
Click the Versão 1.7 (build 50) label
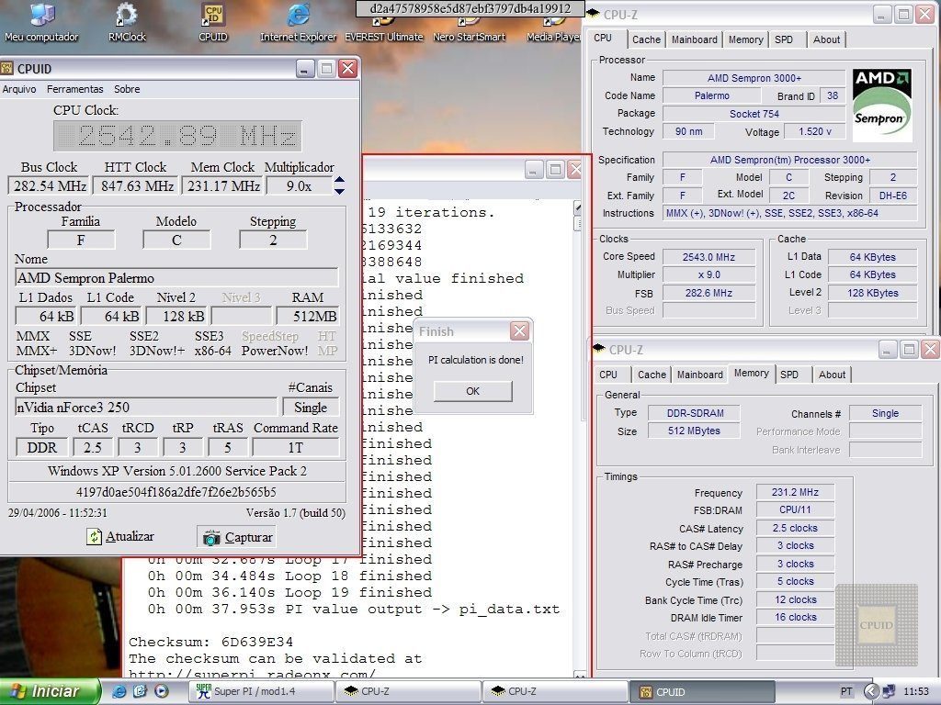295,512
